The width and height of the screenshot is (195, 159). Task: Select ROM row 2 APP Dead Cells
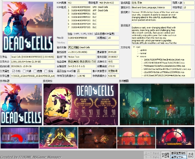pyautogui.click(x=91, y=10)
